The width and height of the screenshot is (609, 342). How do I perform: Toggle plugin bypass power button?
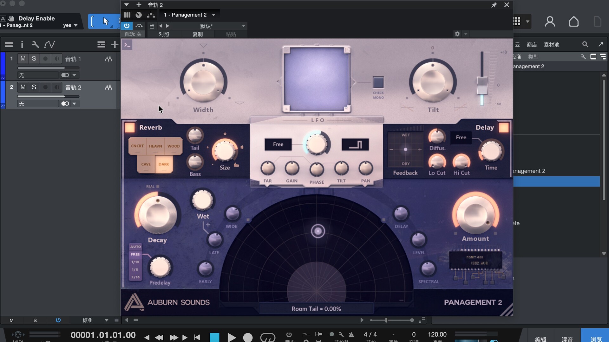[x=127, y=26]
